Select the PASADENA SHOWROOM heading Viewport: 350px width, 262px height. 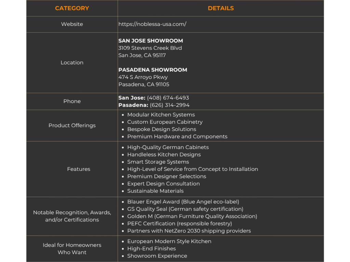pos(152,70)
